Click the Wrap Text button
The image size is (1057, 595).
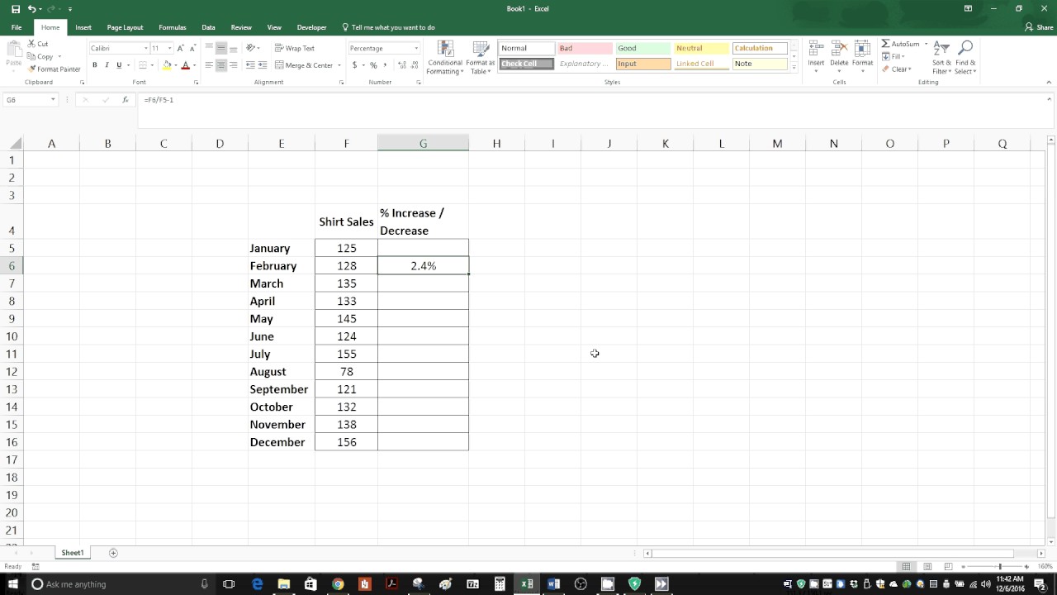(x=295, y=48)
